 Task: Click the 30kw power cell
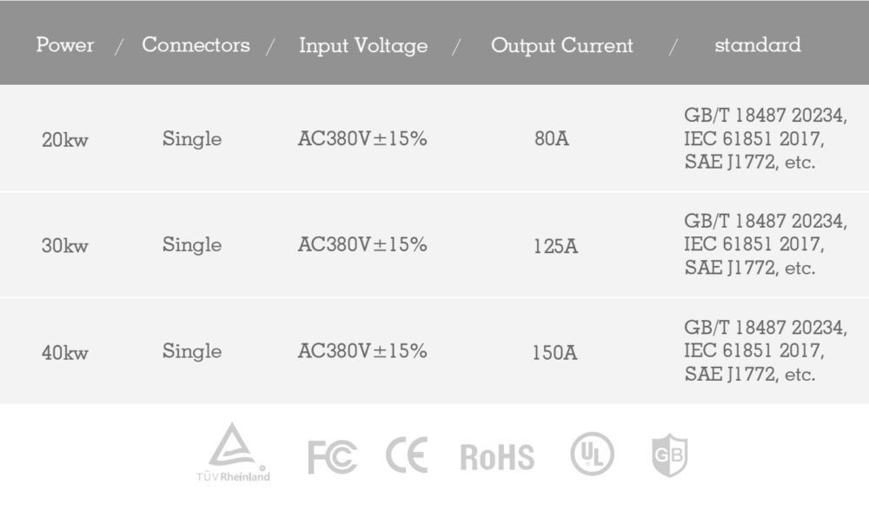click(x=65, y=246)
